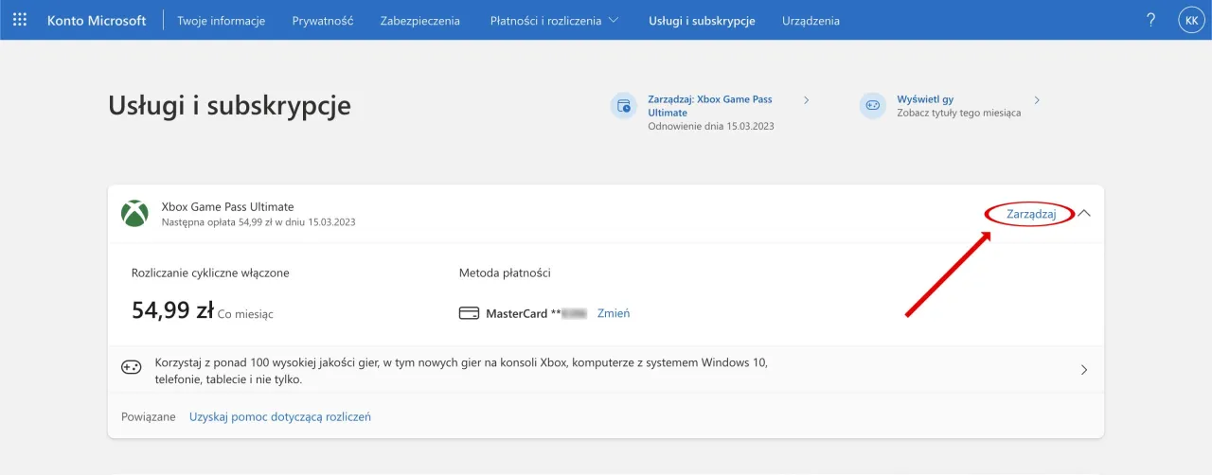Image resolution: width=1212 pixels, height=475 pixels.
Task: Open the Urządzenia tab
Action: point(811,20)
